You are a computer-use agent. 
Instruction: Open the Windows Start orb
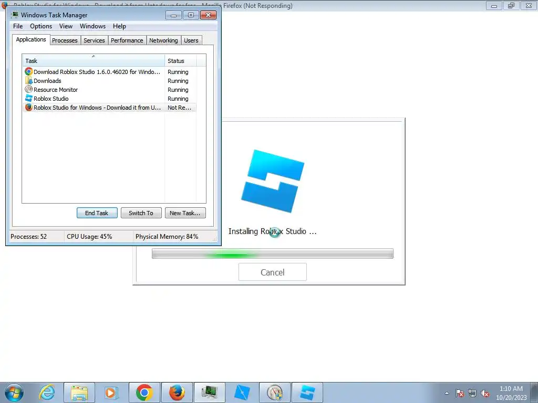point(14,393)
